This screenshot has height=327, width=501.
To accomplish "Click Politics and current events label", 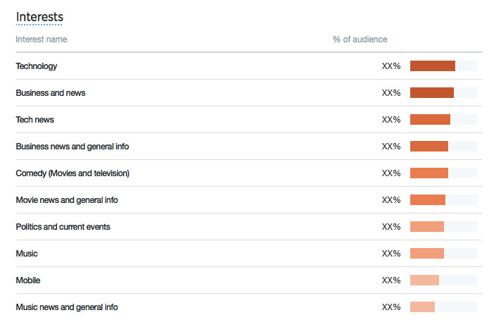I will tap(63, 227).
